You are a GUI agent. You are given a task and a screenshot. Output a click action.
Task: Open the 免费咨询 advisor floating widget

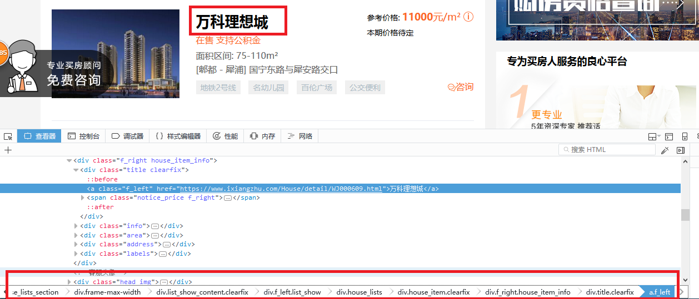74,80
